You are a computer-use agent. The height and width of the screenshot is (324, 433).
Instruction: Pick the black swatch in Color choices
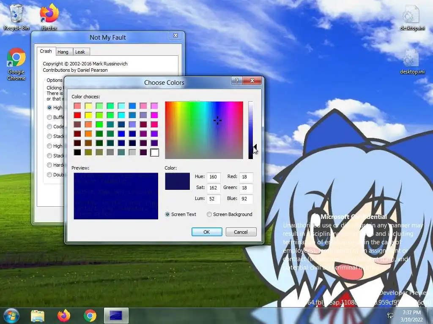77,152
